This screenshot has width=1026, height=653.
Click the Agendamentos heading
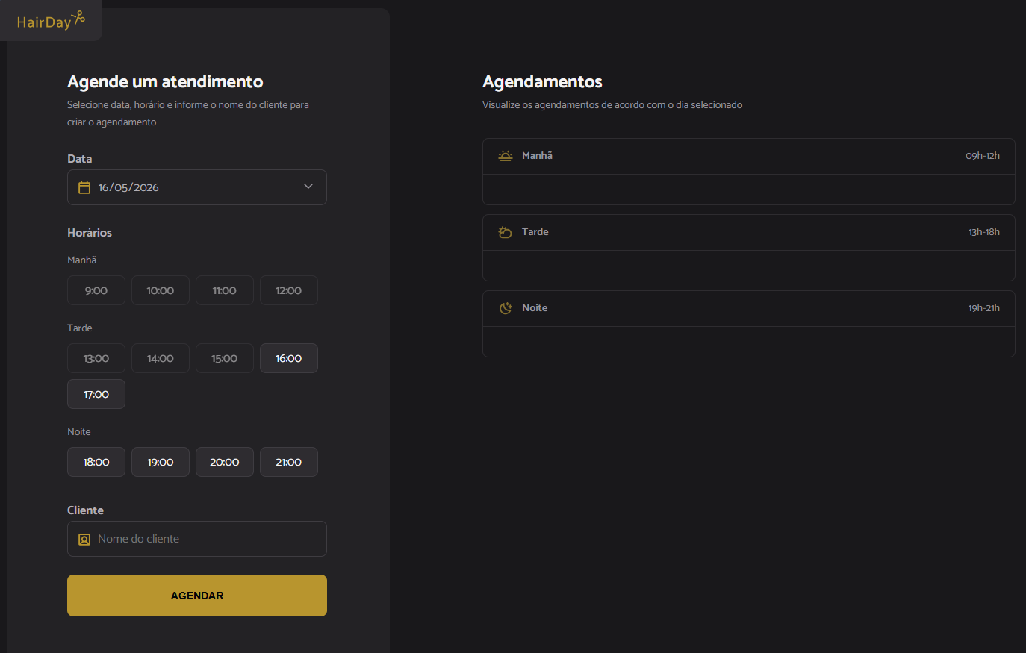[x=542, y=81]
